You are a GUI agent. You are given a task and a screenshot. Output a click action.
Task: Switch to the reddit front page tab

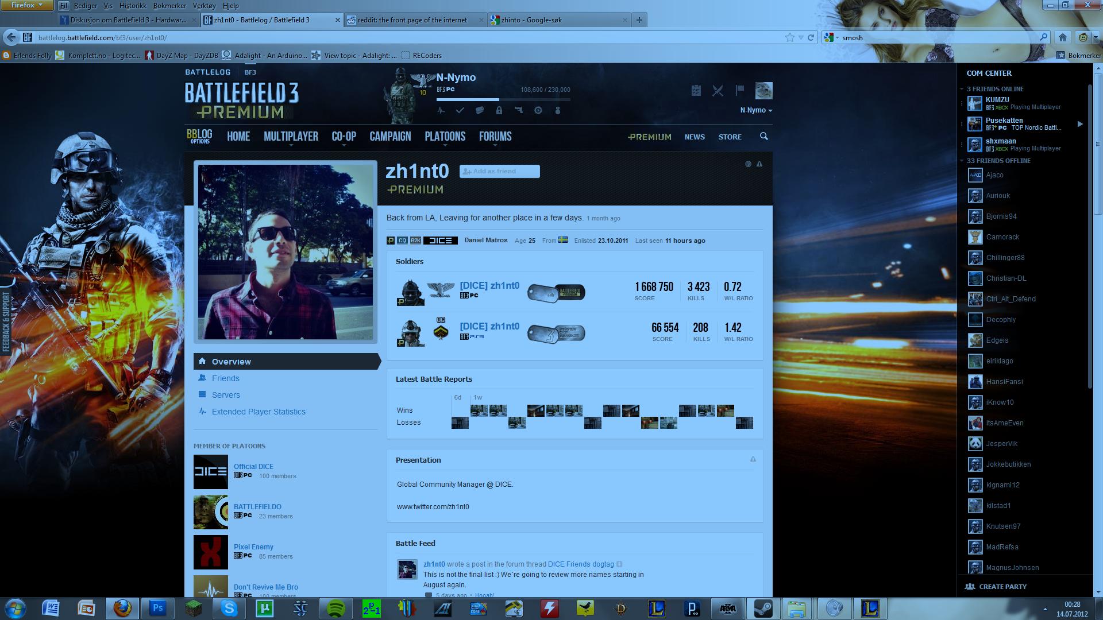(x=416, y=20)
